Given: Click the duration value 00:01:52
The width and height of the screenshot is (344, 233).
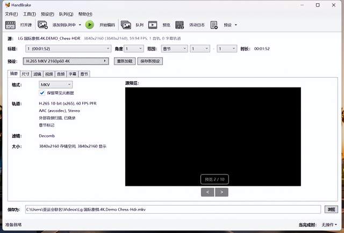Looking at the screenshot, I should click(x=262, y=49).
